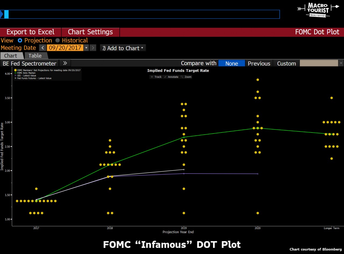The image size is (344, 254).
Task: Click Export to Excel button
Action: tap(30, 32)
